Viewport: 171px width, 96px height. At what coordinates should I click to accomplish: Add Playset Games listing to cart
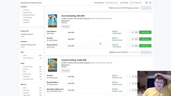coord(145,46)
